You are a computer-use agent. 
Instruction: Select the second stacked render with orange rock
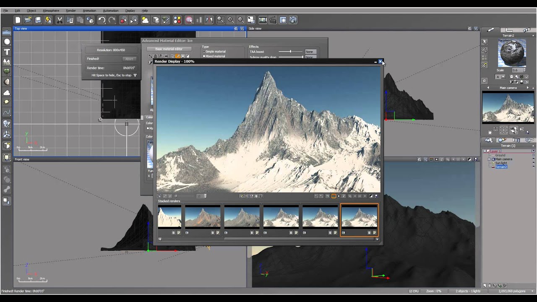point(203,217)
